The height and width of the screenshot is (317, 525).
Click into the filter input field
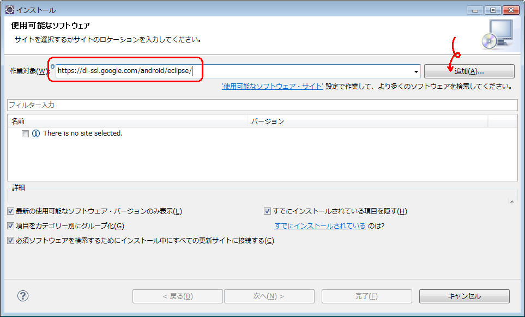point(262,105)
